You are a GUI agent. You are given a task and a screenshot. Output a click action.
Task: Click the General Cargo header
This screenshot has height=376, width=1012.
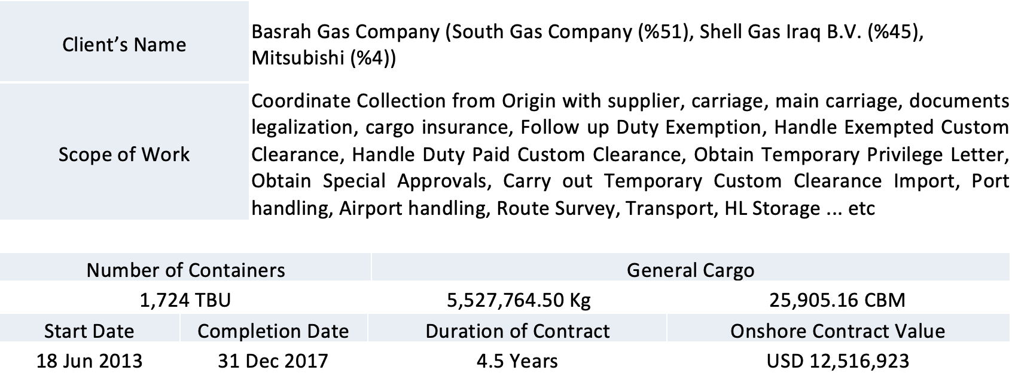click(x=691, y=269)
